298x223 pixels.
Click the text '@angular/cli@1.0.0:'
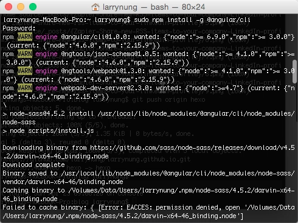(95, 37)
